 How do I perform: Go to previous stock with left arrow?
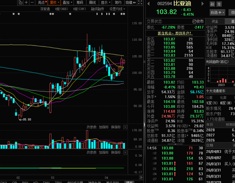pyautogui.click(x=148, y=4)
